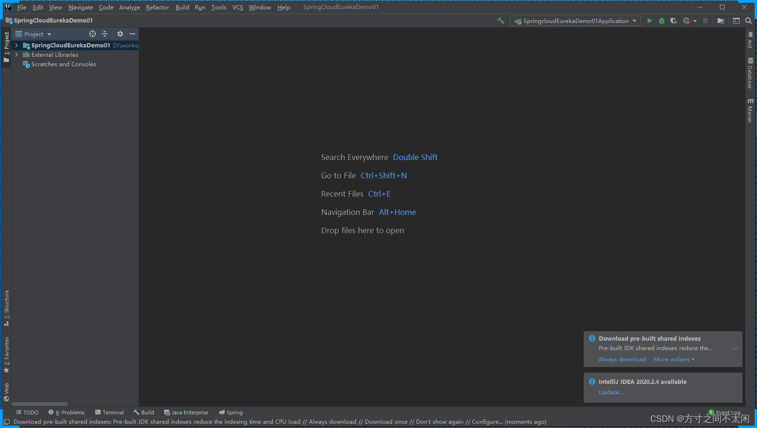The height and width of the screenshot is (428, 757).
Task: Expand the SpringCloudEurekaDemo01 tree node
Action: coord(16,46)
